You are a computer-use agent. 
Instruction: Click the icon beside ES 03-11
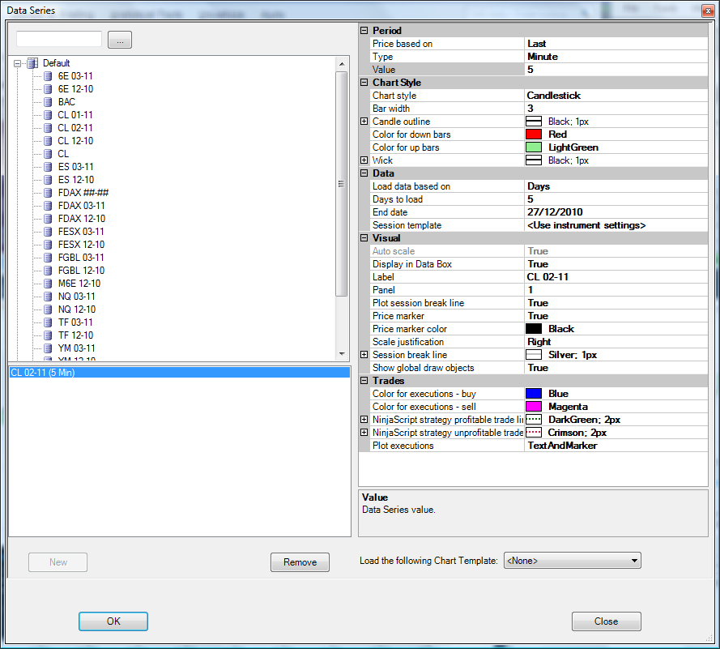point(48,167)
